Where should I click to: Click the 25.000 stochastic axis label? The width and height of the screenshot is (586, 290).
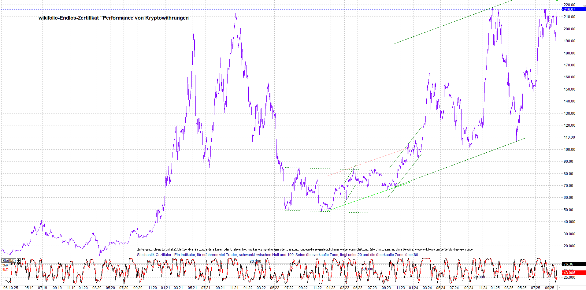[x=569, y=277]
